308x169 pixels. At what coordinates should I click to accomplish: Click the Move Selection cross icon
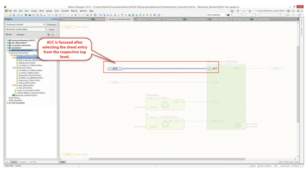tap(68, 15)
